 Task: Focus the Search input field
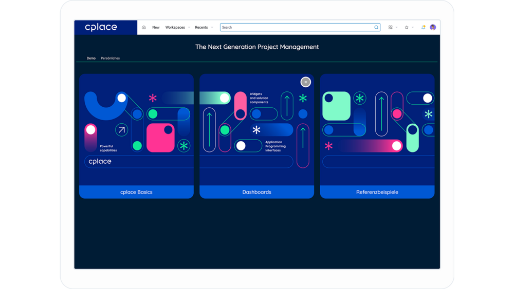pos(296,28)
